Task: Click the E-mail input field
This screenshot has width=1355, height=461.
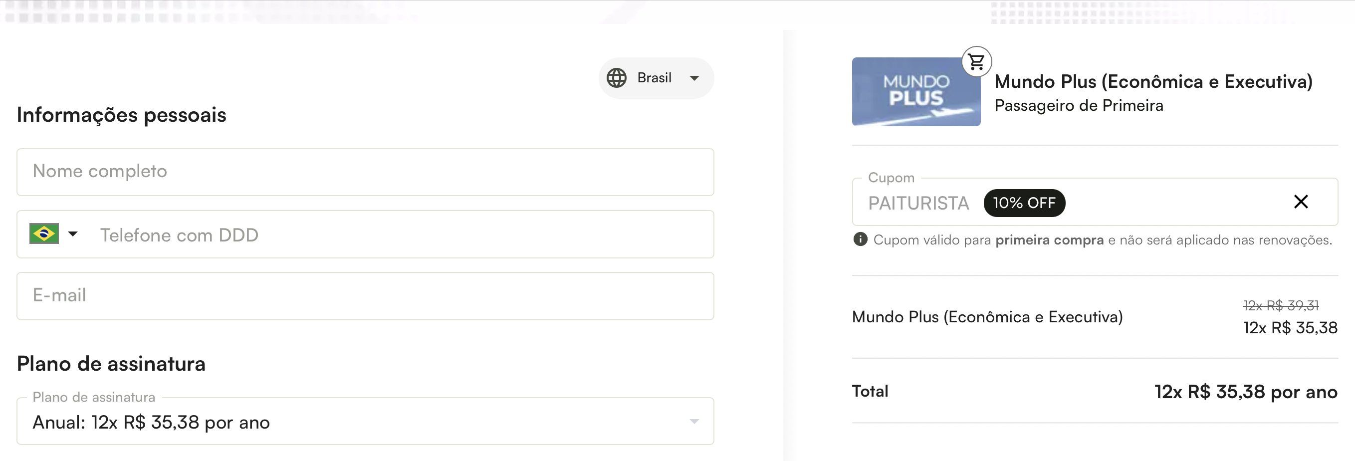Action: pos(365,296)
